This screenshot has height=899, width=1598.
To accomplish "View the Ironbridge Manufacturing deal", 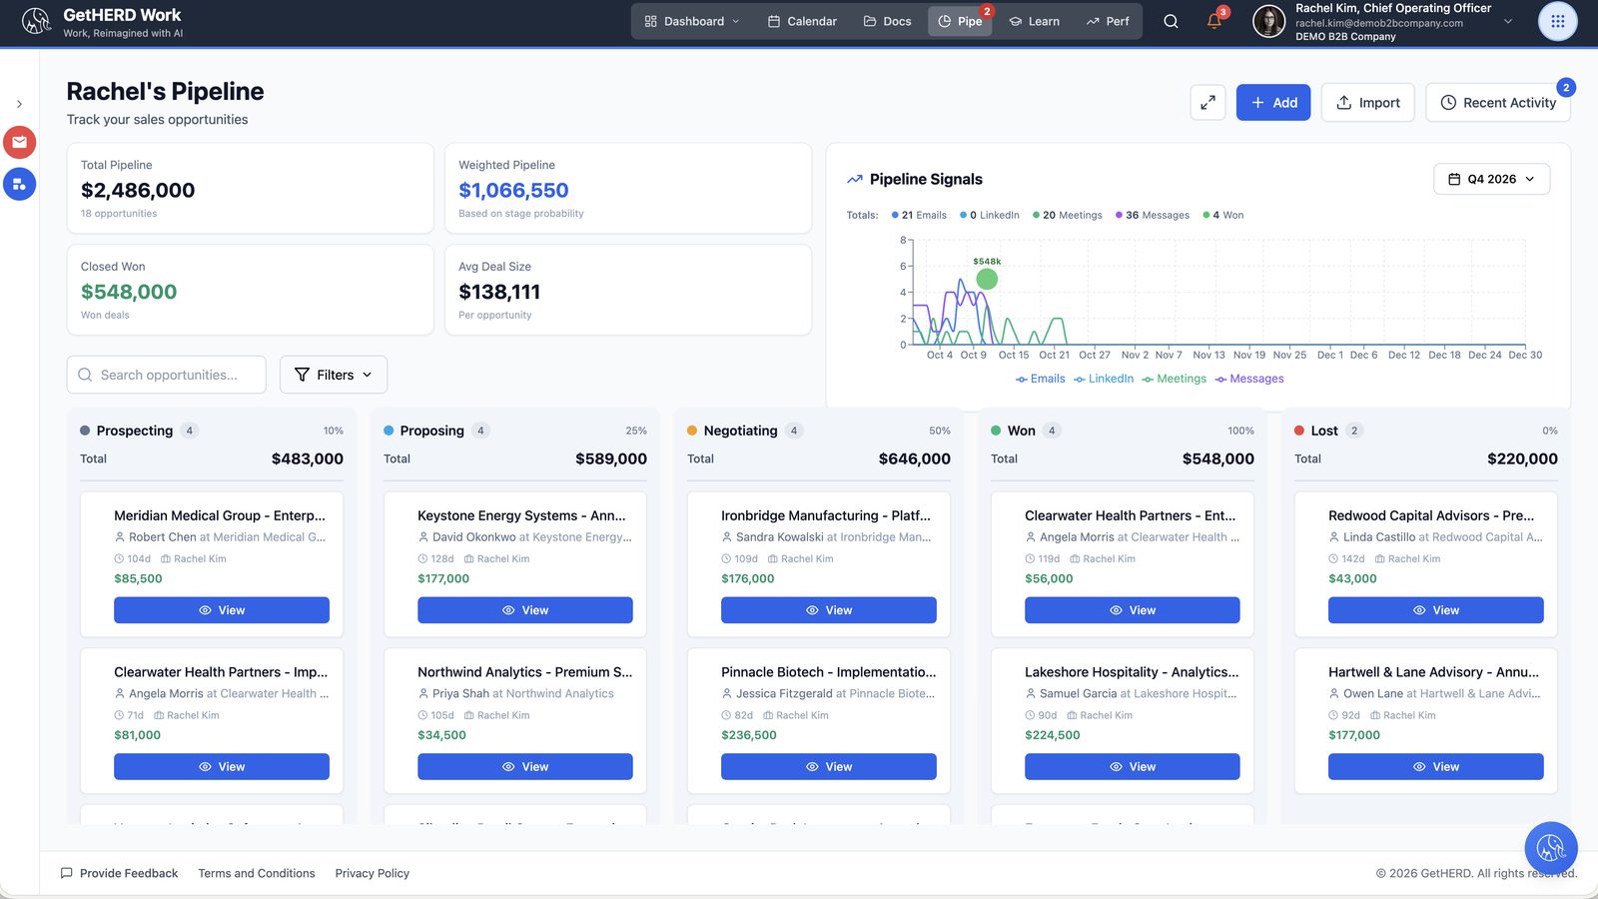I will 829,610.
